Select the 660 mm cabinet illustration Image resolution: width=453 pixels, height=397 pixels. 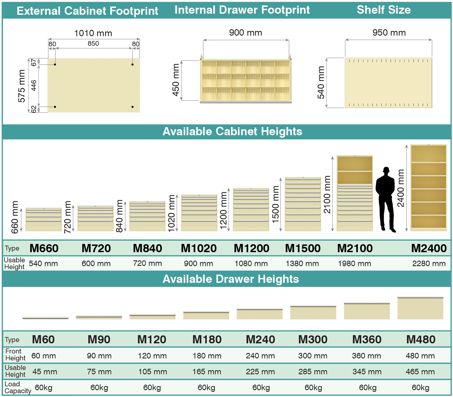(43, 219)
